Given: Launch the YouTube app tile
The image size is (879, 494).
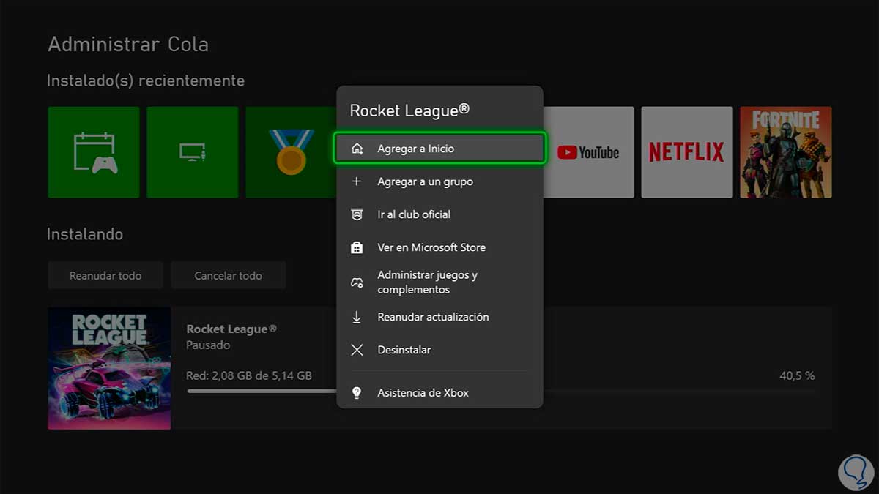Looking at the screenshot, I should coord(588,152).
